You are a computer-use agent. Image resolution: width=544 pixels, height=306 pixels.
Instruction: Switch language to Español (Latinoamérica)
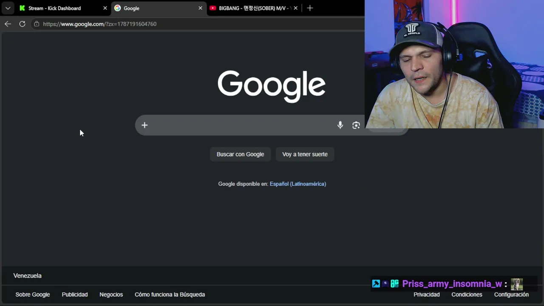(x=298, y=184)
